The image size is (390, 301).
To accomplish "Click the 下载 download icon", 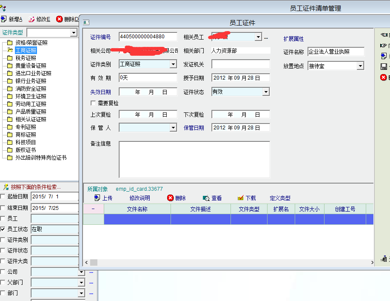I will click(x=240, y=198).
